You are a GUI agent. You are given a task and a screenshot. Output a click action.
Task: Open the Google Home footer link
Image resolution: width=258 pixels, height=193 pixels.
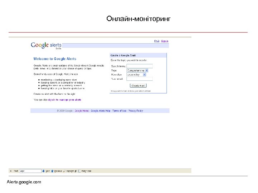82,111
